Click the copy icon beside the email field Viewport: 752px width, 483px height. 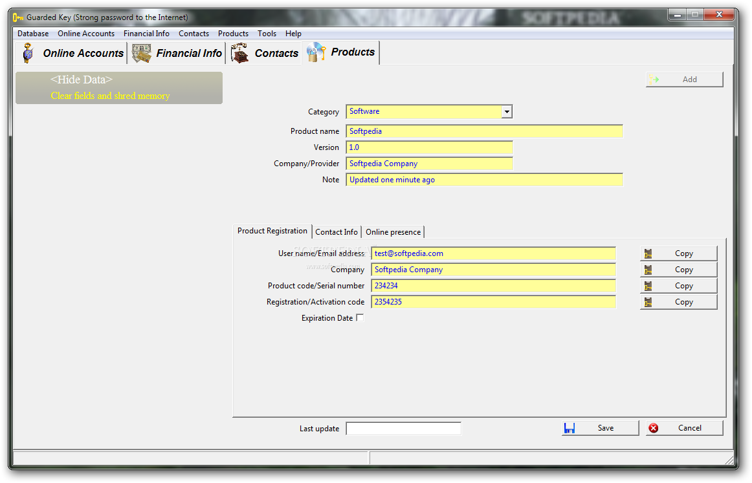click(648, 253)
